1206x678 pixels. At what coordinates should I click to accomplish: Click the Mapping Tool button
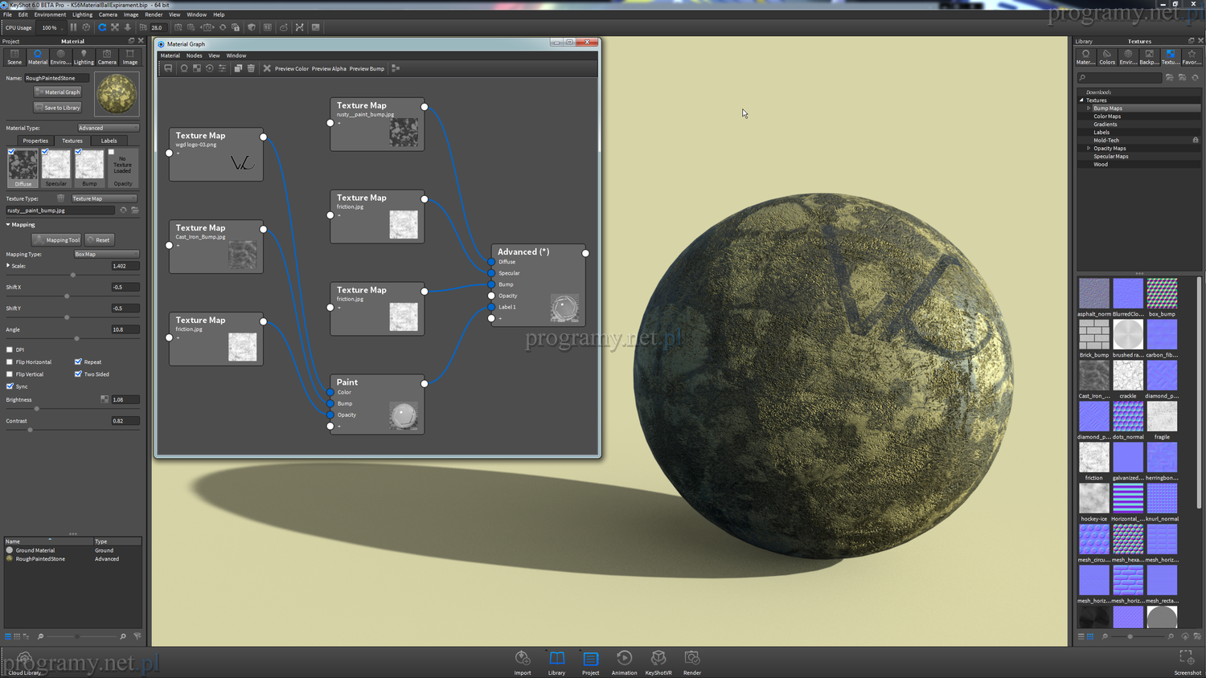tap(57, 240)
